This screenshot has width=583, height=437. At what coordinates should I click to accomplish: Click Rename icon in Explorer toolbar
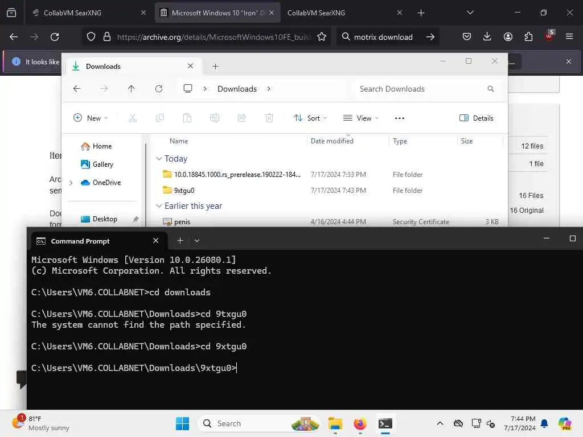click(x=215, y=118)
